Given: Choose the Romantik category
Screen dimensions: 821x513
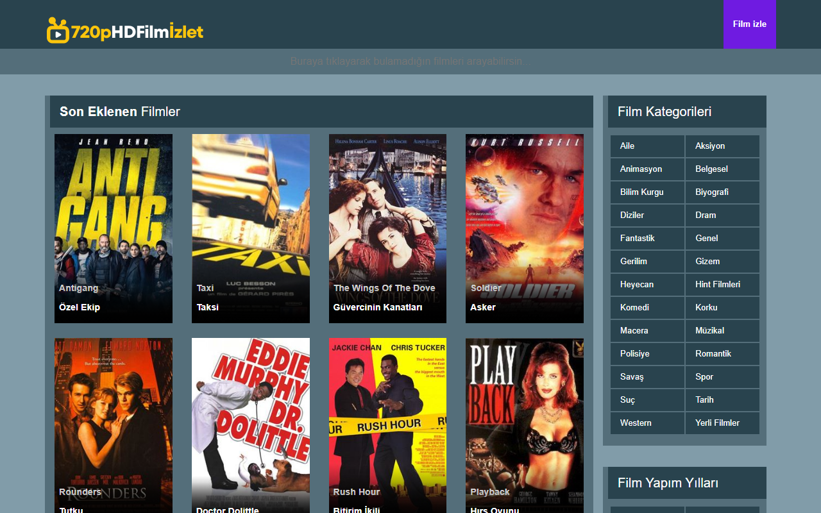Looking at the screenshot, I should point(722,354).
